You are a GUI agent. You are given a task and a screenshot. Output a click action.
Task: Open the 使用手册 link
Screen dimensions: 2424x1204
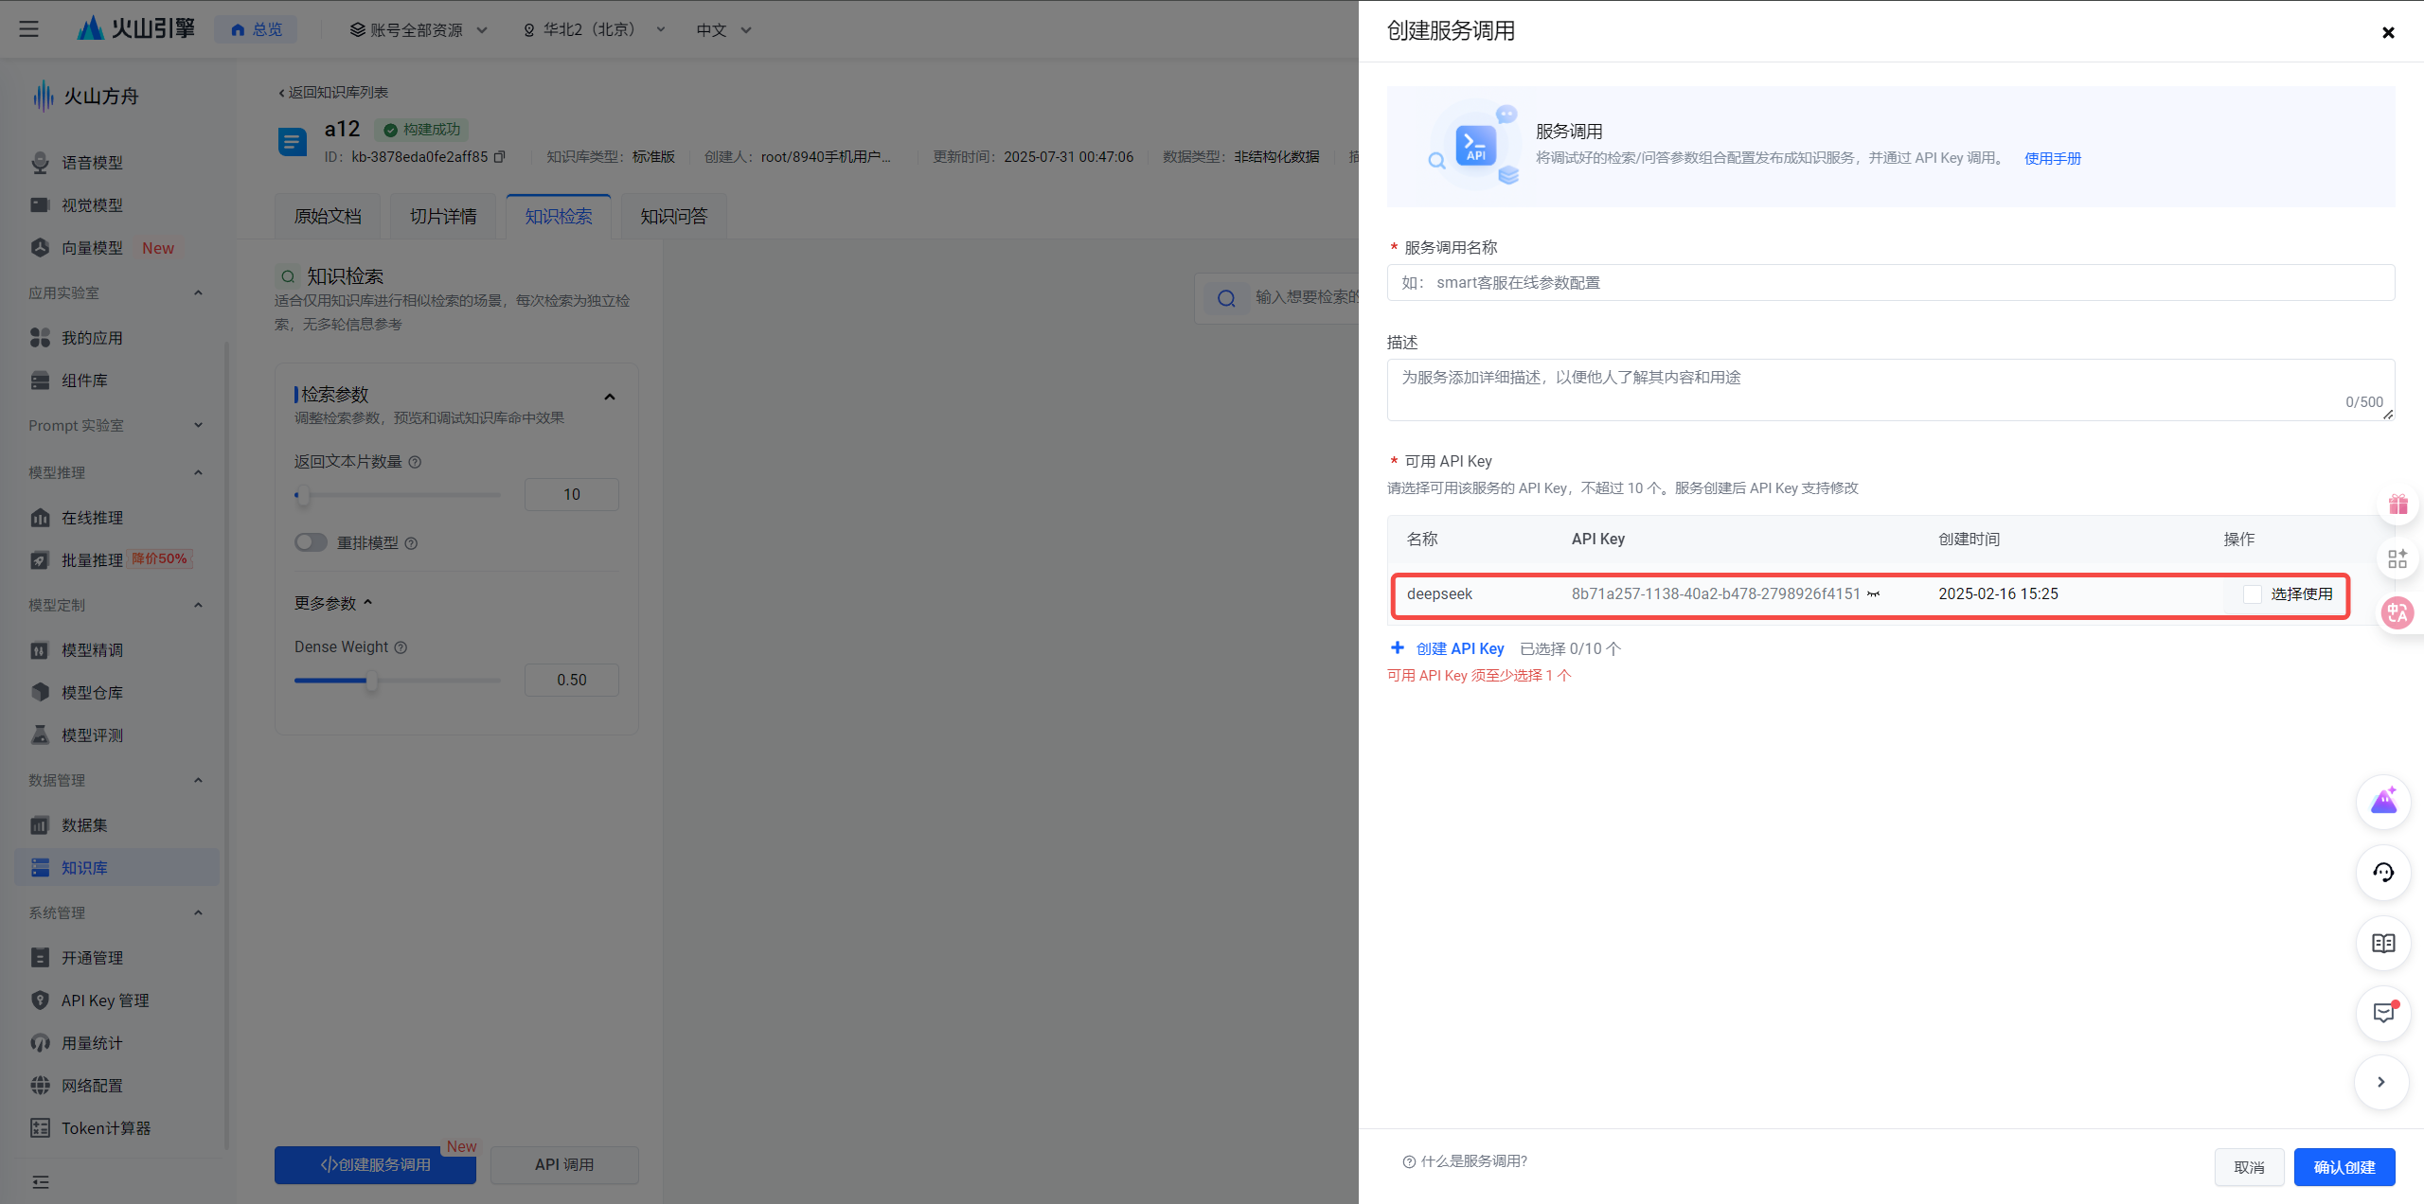tap(2053, 158)
